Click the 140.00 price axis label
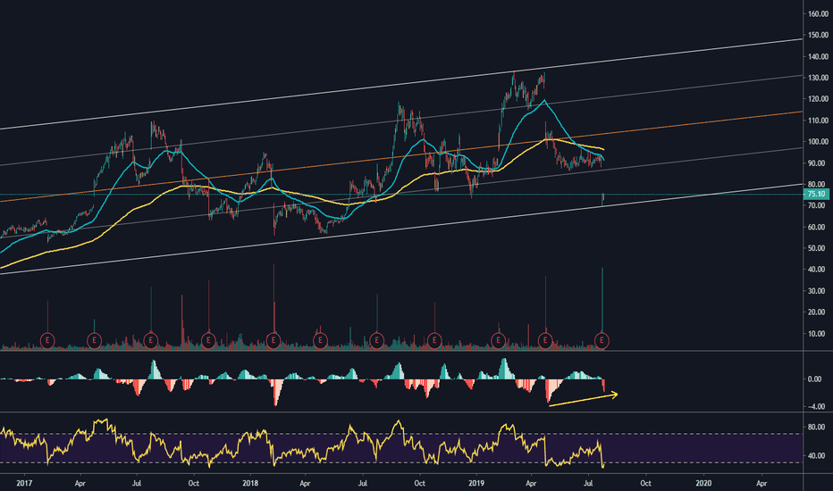The height and width of the screenshot is (491, 833). click(x=818, y=56)
